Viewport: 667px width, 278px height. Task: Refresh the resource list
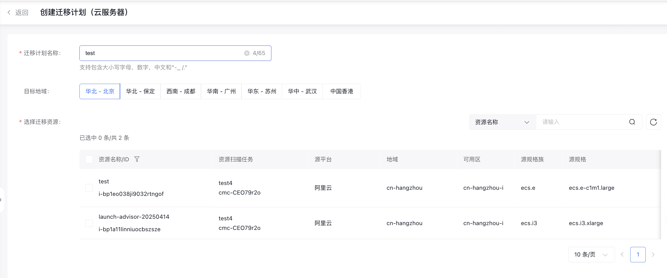tap(653, 122)
